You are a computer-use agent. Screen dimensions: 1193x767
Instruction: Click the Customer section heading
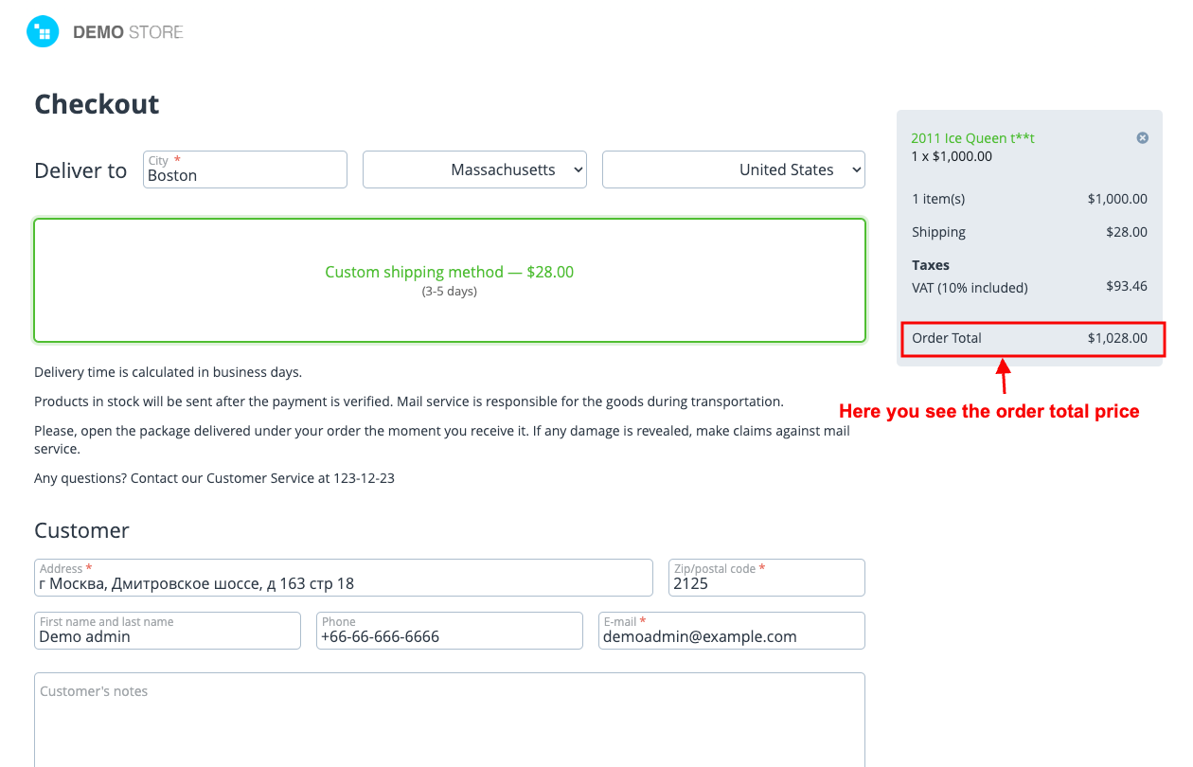(81, 530)
